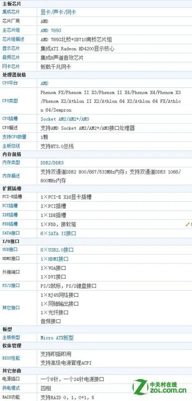
Task: Open the 集成芯片 label link
Action: pyautogui.click(x=11, y=12)
